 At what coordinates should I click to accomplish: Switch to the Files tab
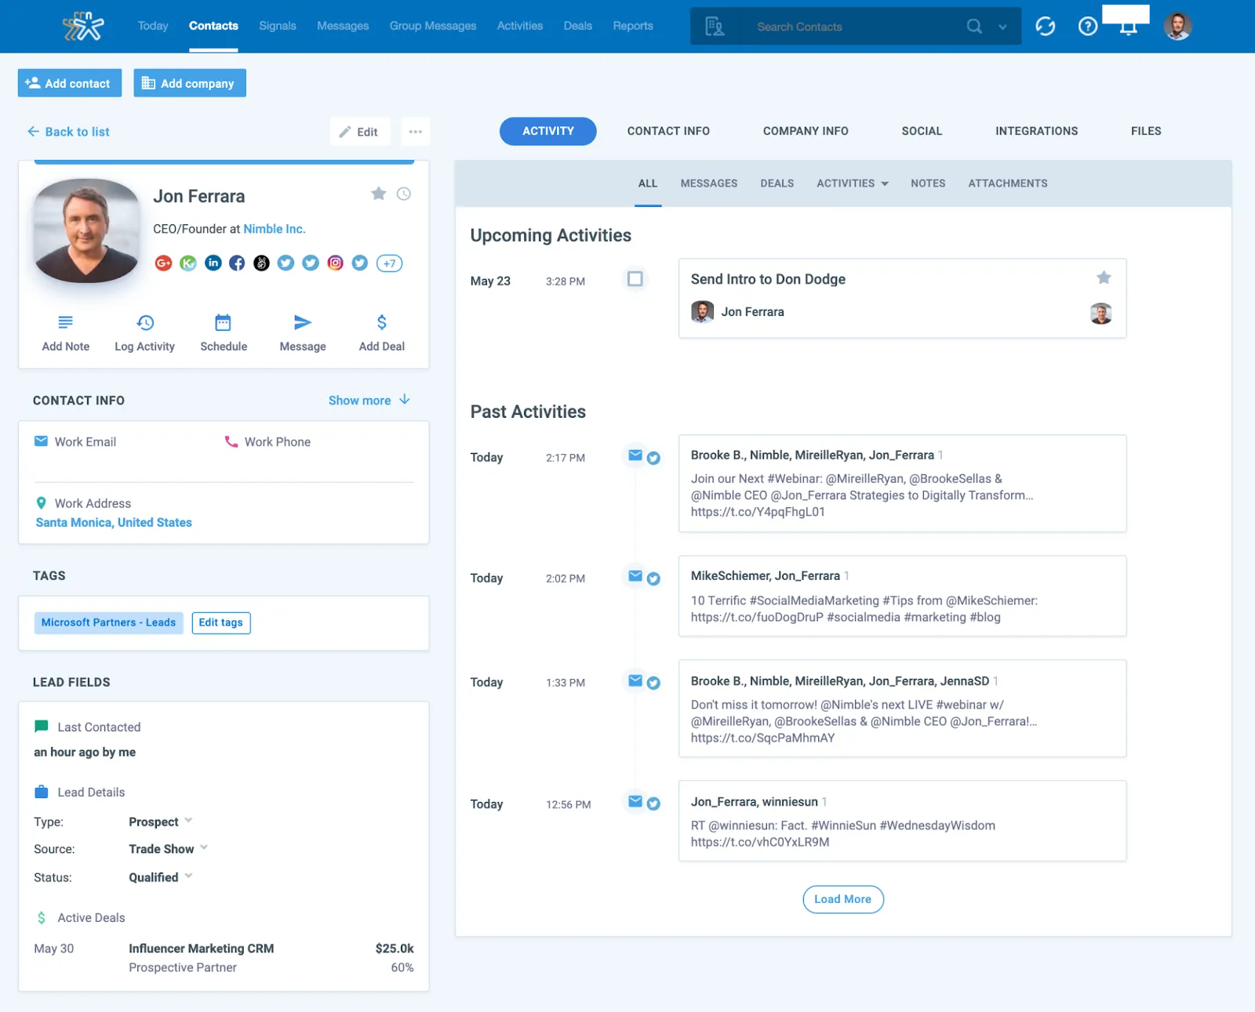tap(1146, 131)
